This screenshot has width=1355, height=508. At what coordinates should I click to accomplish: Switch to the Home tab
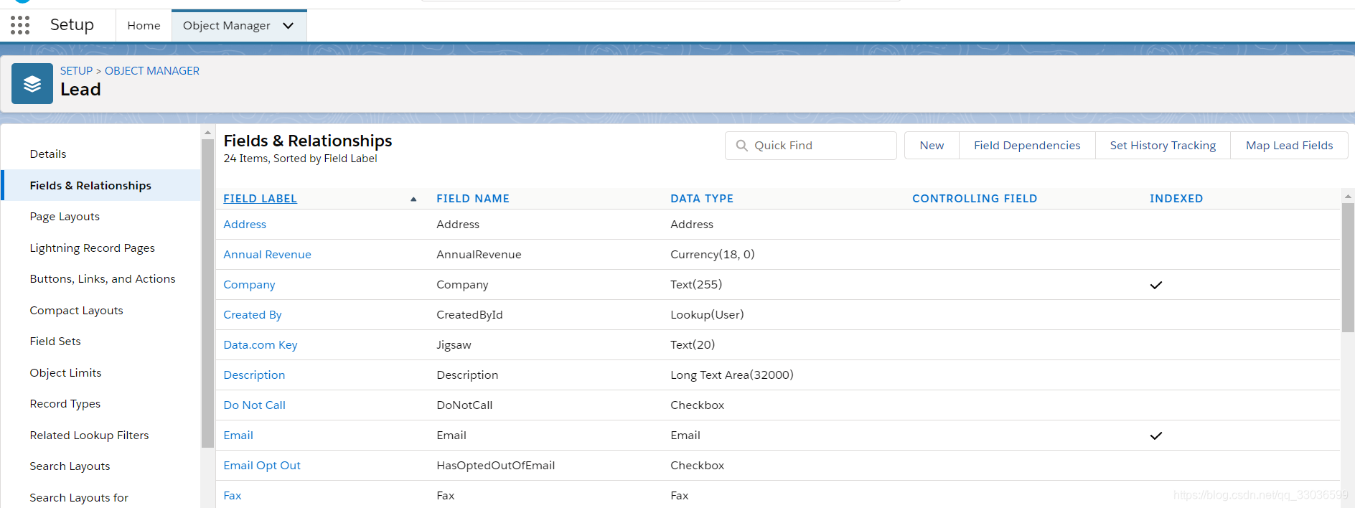(x=144, y=26)
